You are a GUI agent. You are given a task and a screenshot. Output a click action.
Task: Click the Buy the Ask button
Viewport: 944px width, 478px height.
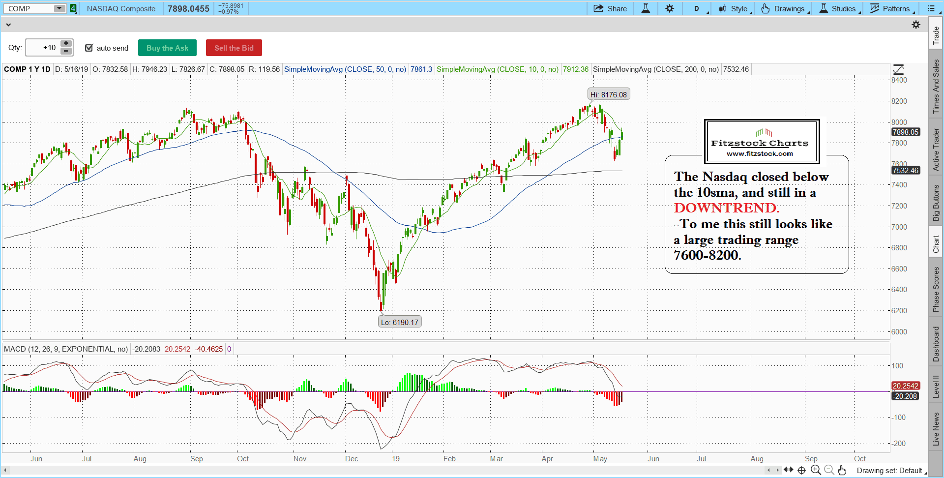(x=167, y=48)
